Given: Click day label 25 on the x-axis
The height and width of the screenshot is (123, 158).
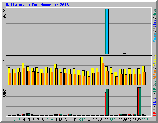Looking at the screenshot, I should coord(120,120).
